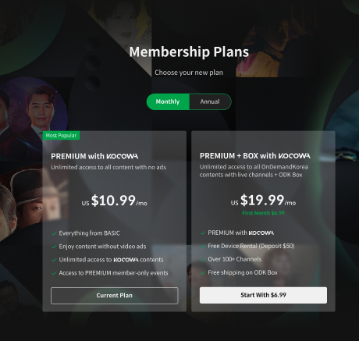The height and width of the screenshot is (341, 359).
Task: Click the $19.99 per month price
Action: pos(263,201)
